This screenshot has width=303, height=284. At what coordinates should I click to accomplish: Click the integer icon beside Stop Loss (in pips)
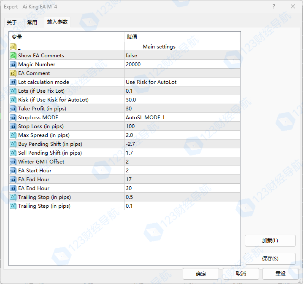13,126
